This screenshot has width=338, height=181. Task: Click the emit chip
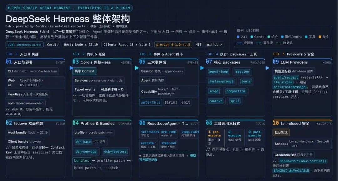coord(186,102)
